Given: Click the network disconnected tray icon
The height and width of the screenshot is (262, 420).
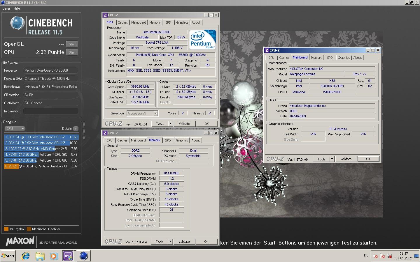Looking at the screenshot, I should click(x=389, y=256).
